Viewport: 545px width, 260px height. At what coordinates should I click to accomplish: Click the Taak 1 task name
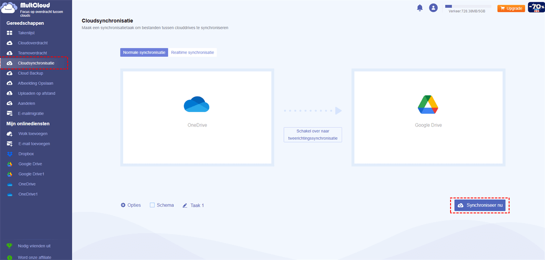[197, 206]
